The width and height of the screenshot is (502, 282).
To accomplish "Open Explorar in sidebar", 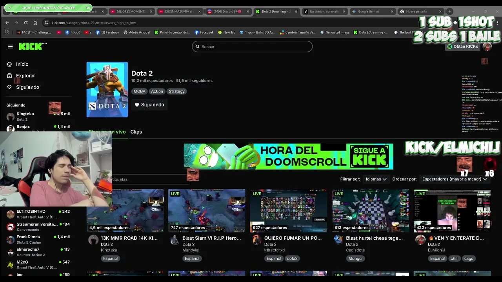I will click(x=25, y=76).
